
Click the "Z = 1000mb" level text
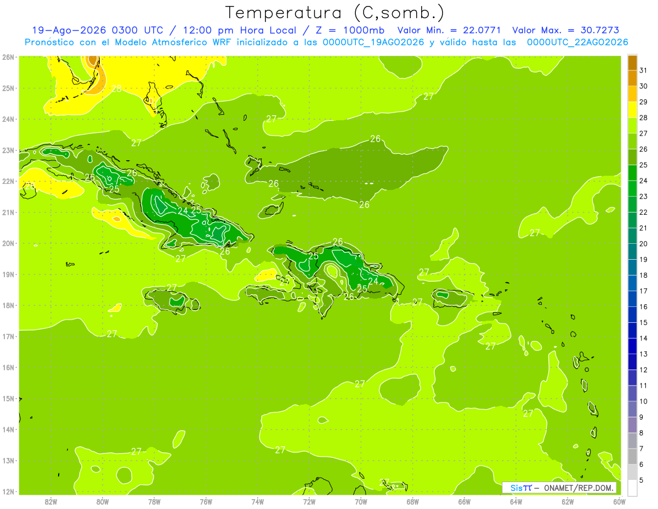350,30
